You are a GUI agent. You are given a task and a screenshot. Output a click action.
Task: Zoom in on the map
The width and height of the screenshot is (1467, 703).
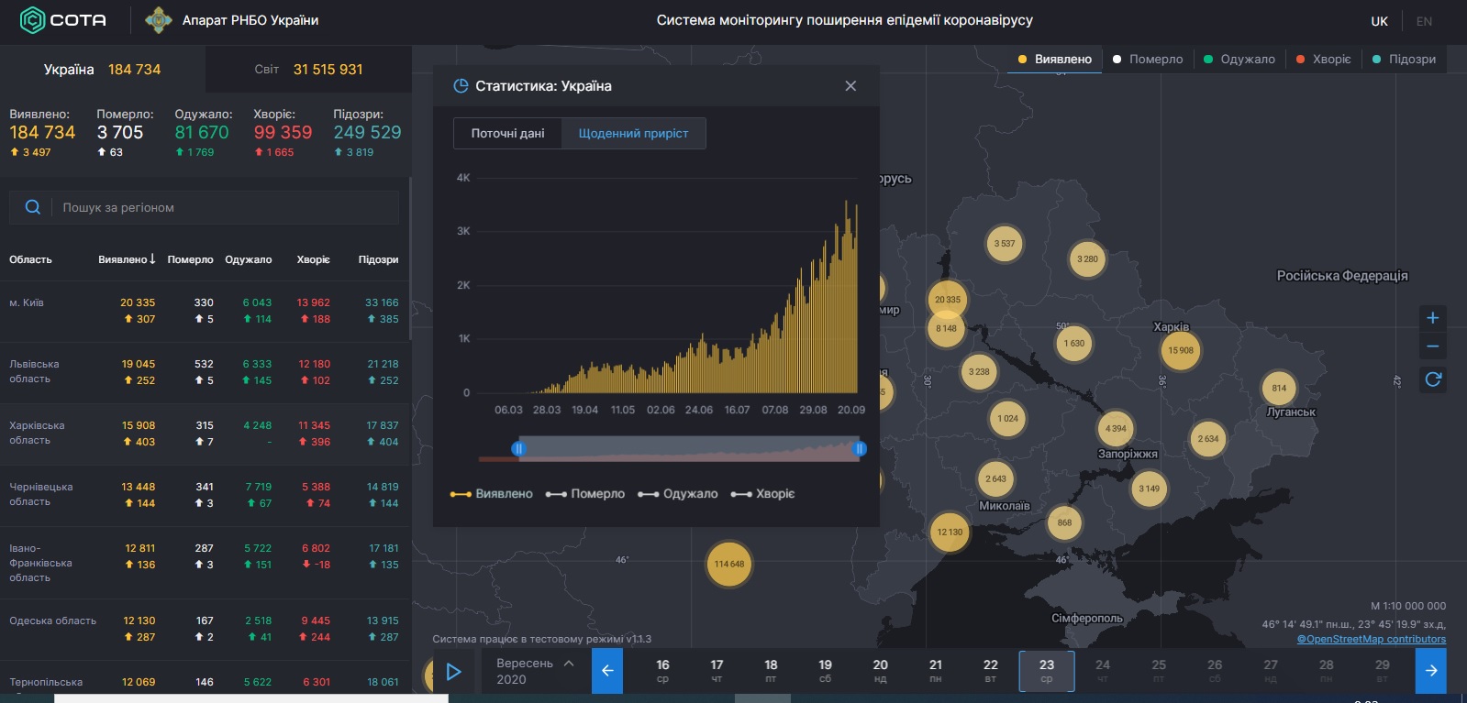coord(1432,318)
